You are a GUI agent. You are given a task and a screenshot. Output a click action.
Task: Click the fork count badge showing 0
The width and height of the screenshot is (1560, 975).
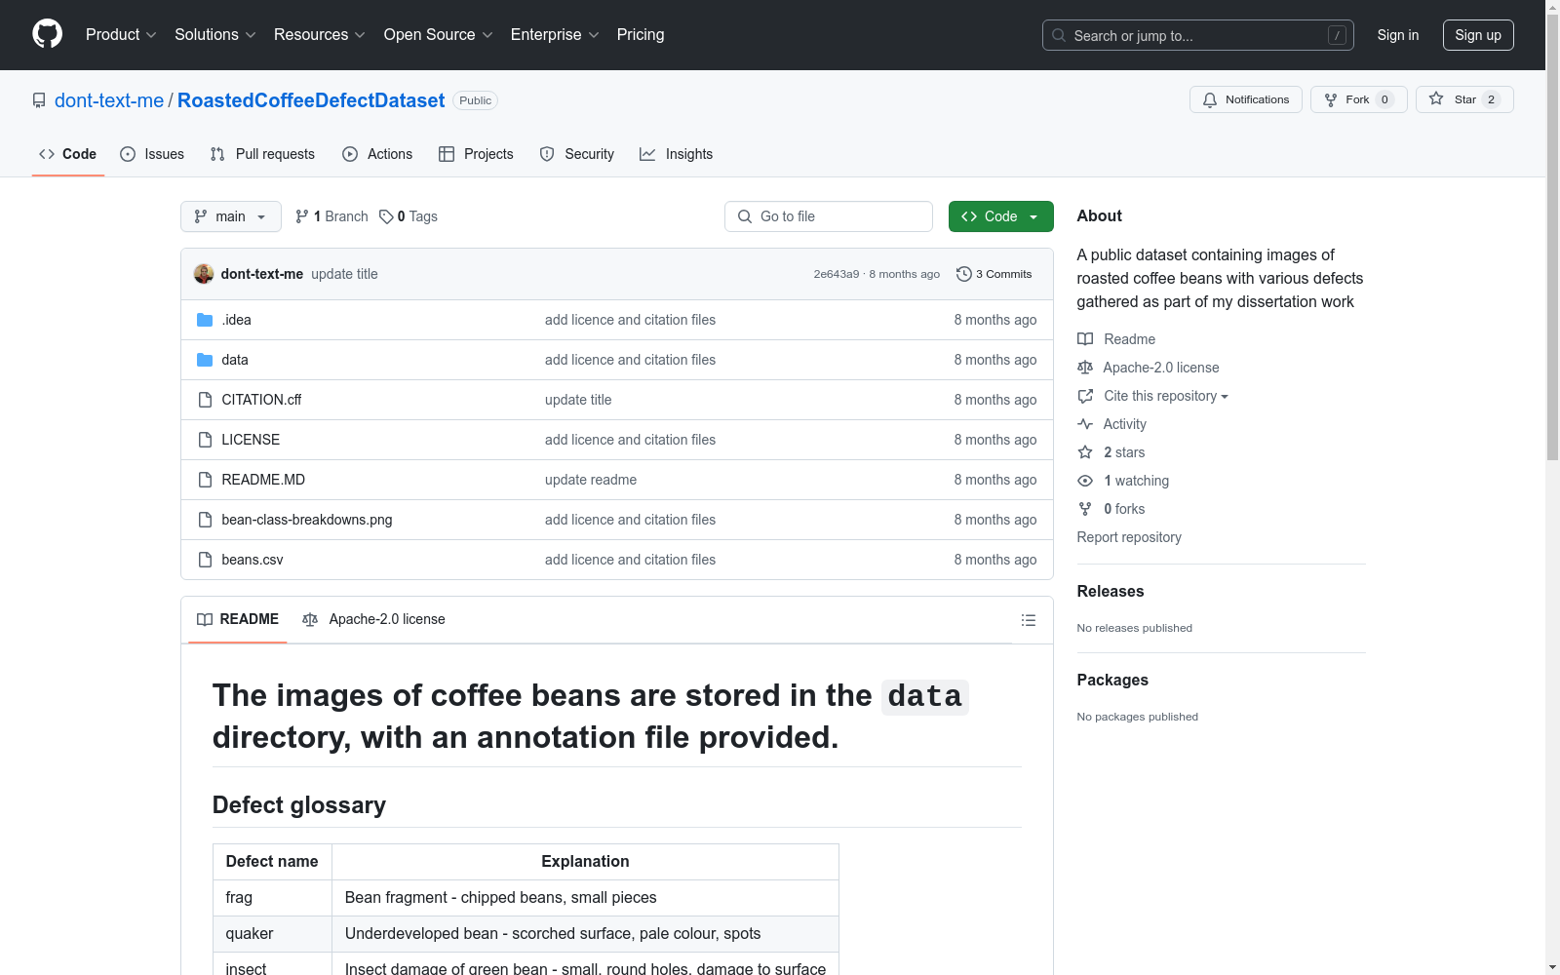[x=1384, y=99]
